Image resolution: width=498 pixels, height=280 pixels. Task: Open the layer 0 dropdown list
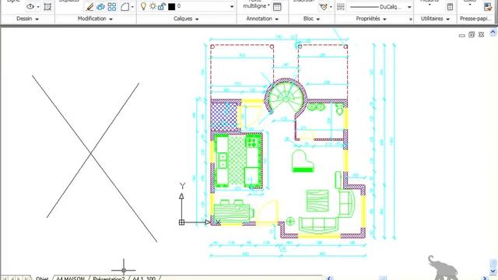(x=232, y=7)
